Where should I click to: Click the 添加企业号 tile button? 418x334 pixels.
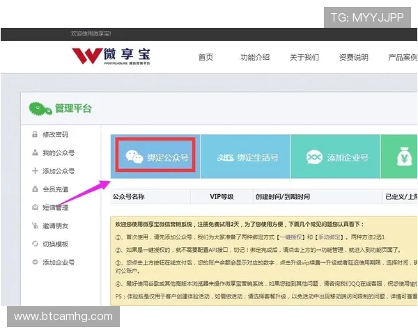pyautogui.click(x=335, y=157)
